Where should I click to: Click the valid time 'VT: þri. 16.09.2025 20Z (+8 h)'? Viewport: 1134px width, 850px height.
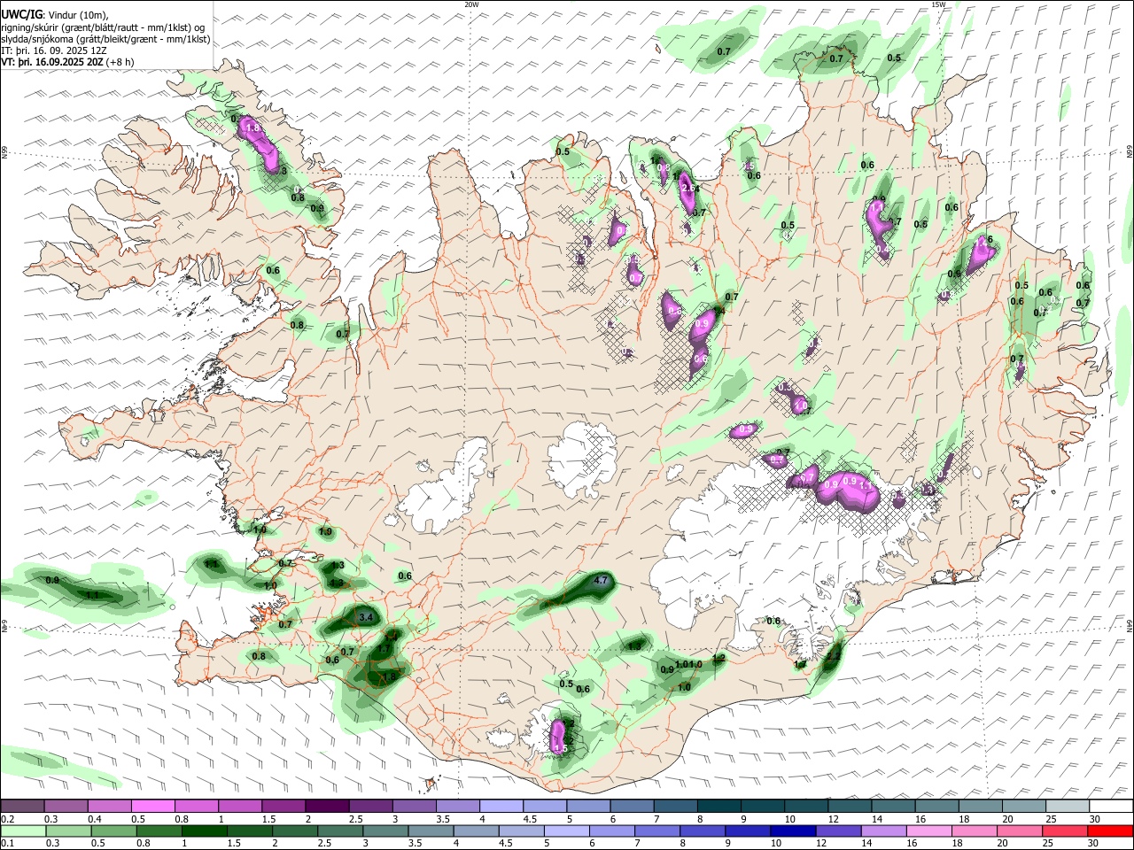(x=67, y=62)
